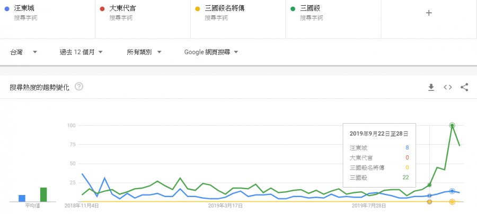
Task: Open the embed code icon
Action: [448, 87]
